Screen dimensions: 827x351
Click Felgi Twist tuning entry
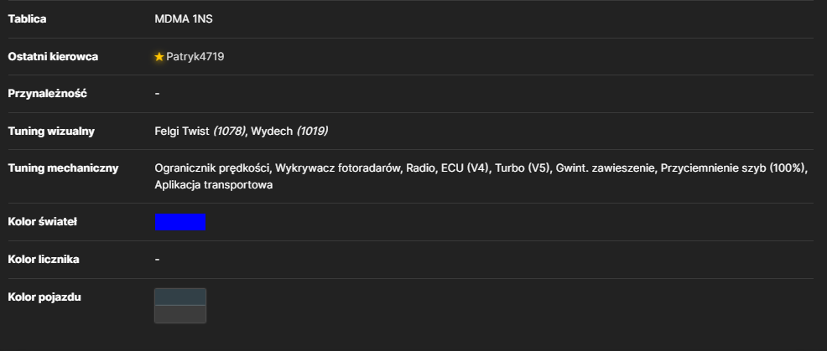pyautogui.click(x=200, y=132)
